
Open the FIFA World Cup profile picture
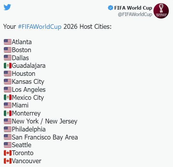point(161,11)
